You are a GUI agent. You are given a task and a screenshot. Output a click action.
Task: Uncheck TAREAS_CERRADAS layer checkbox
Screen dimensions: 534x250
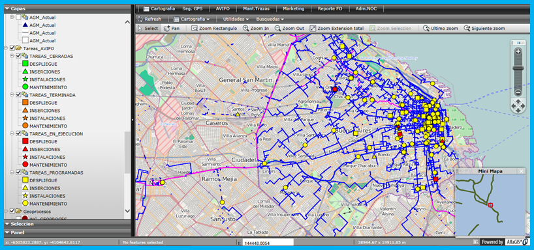18,56
